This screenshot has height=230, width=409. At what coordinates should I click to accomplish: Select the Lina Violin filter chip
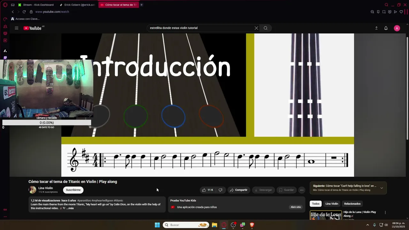[x=332, y=204]
